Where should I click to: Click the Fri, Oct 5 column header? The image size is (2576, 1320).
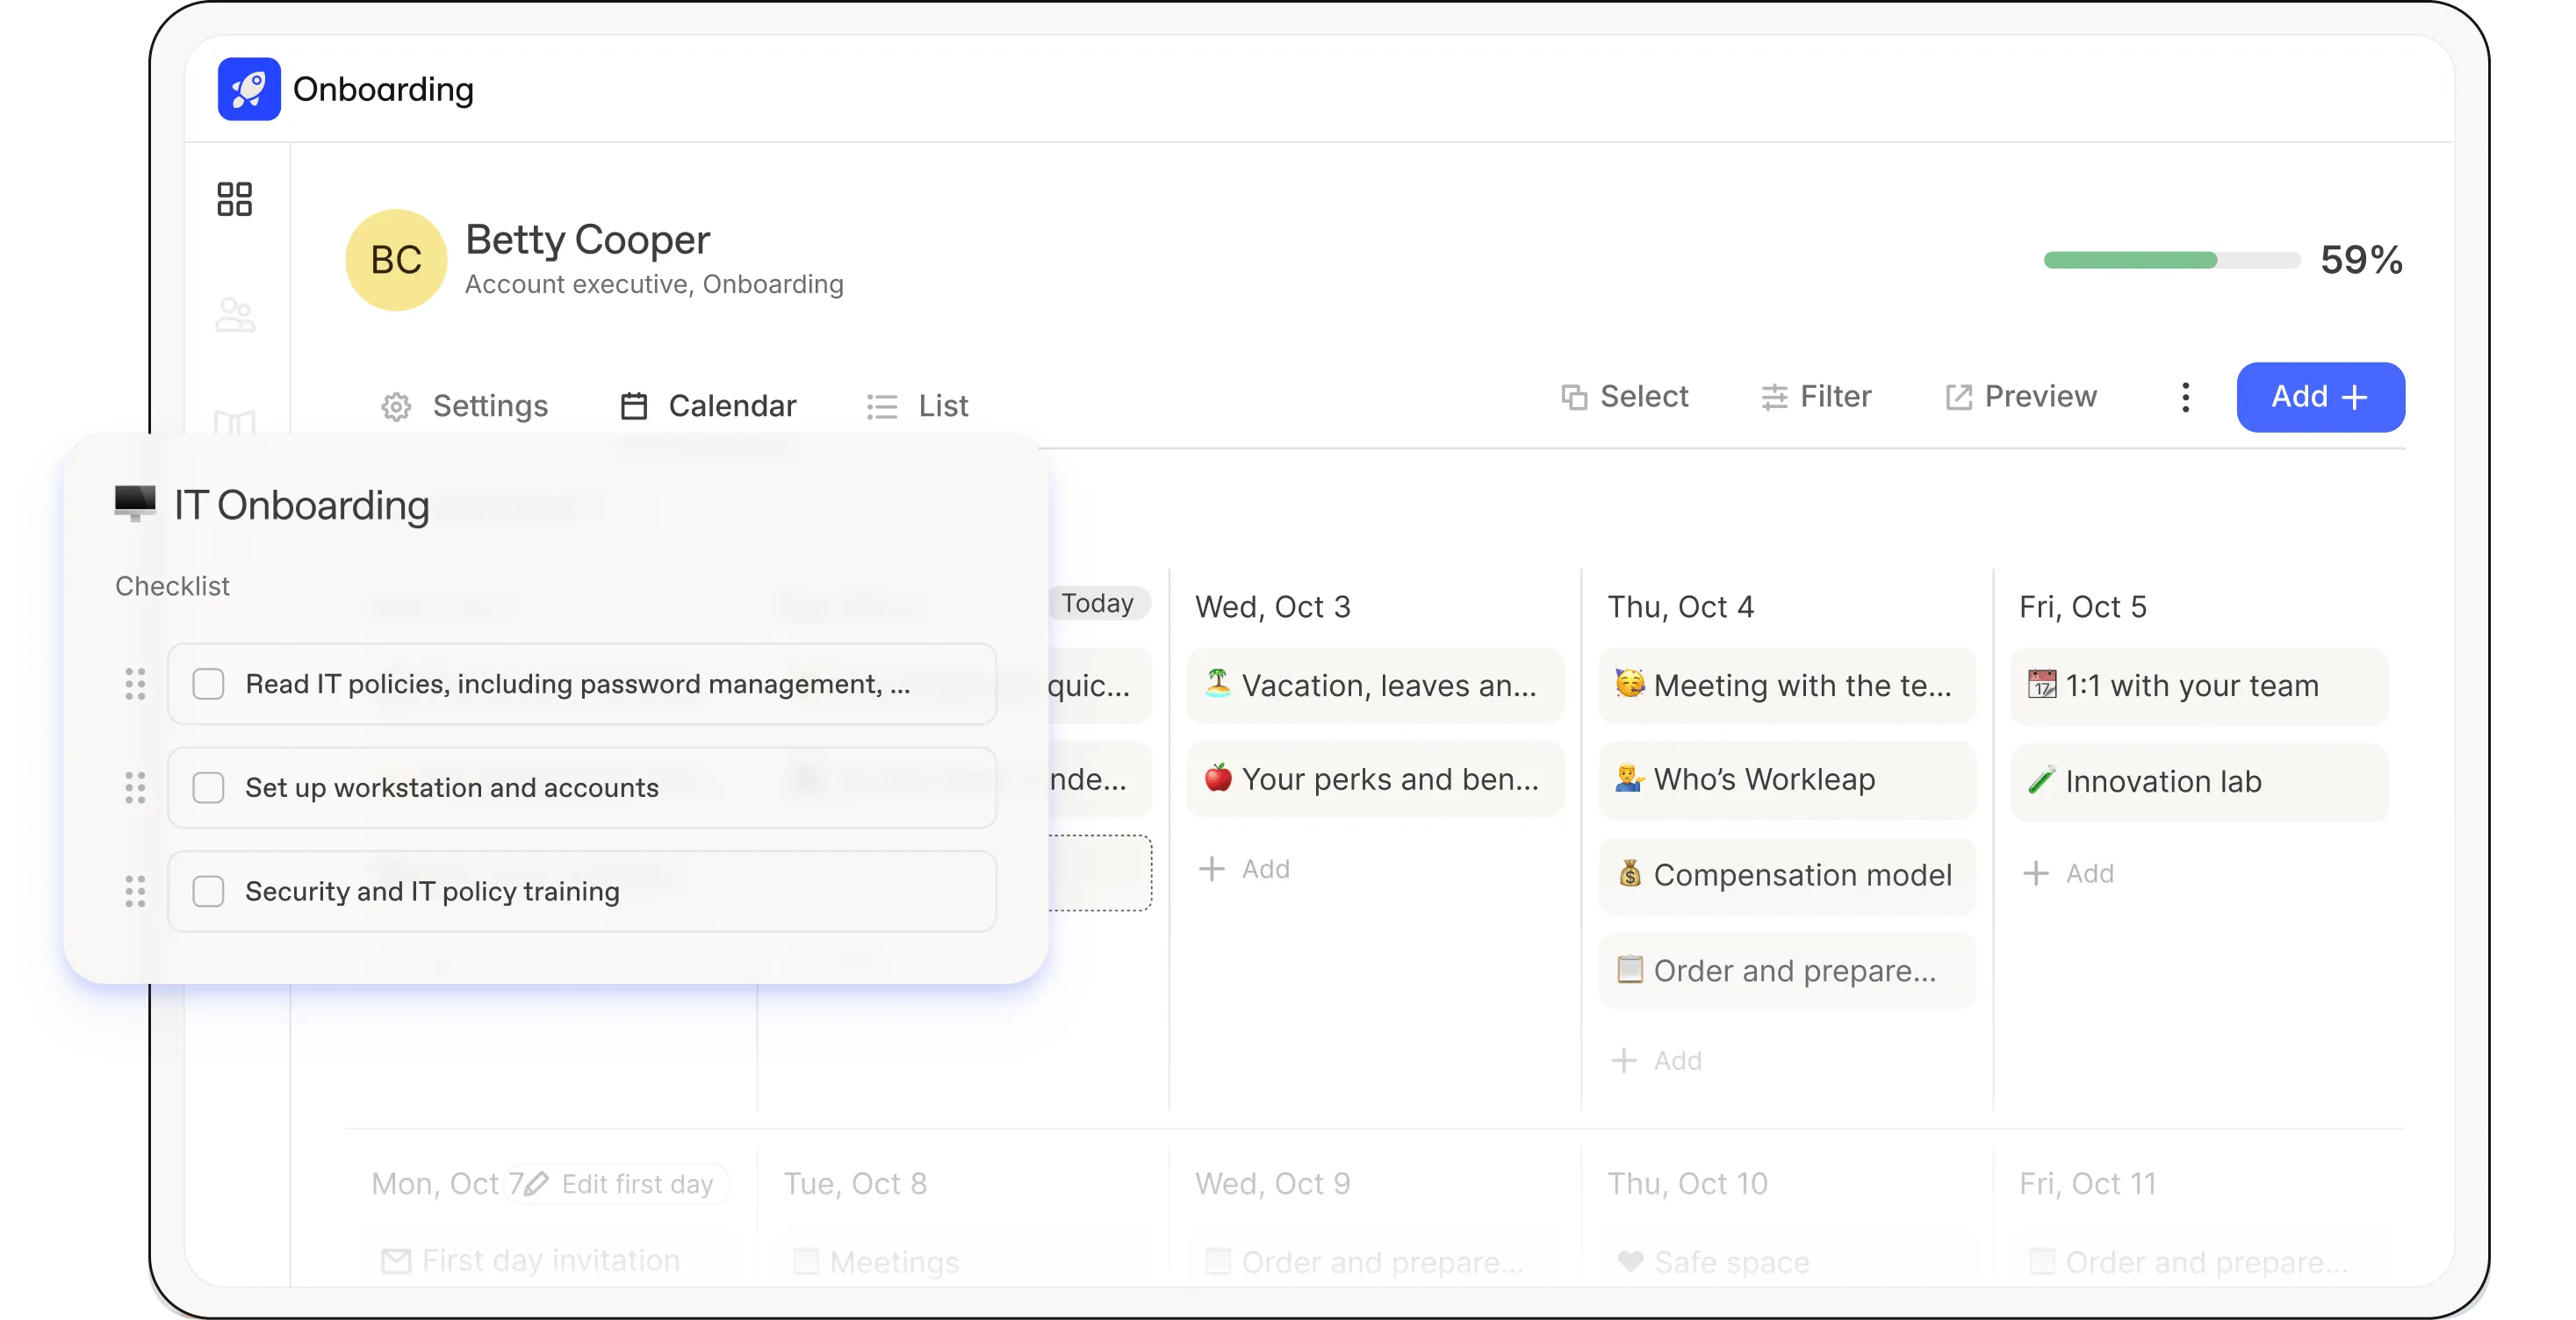(x=2083, y=607)
